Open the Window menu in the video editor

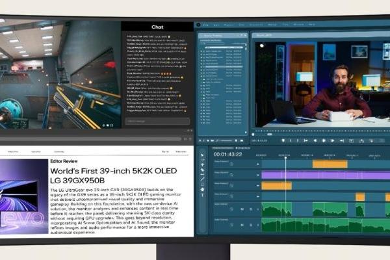click(298, 25)
